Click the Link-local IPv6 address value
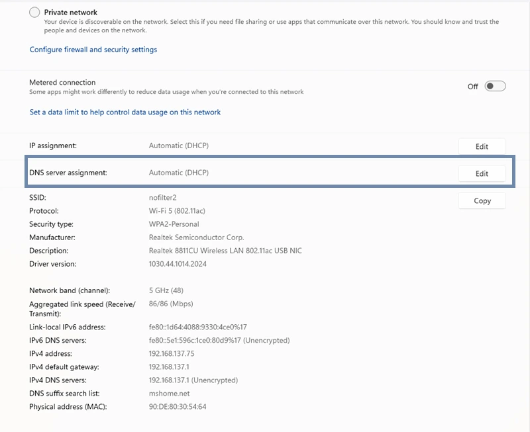This screenshot has height=432, width=530. coord(197,327)
